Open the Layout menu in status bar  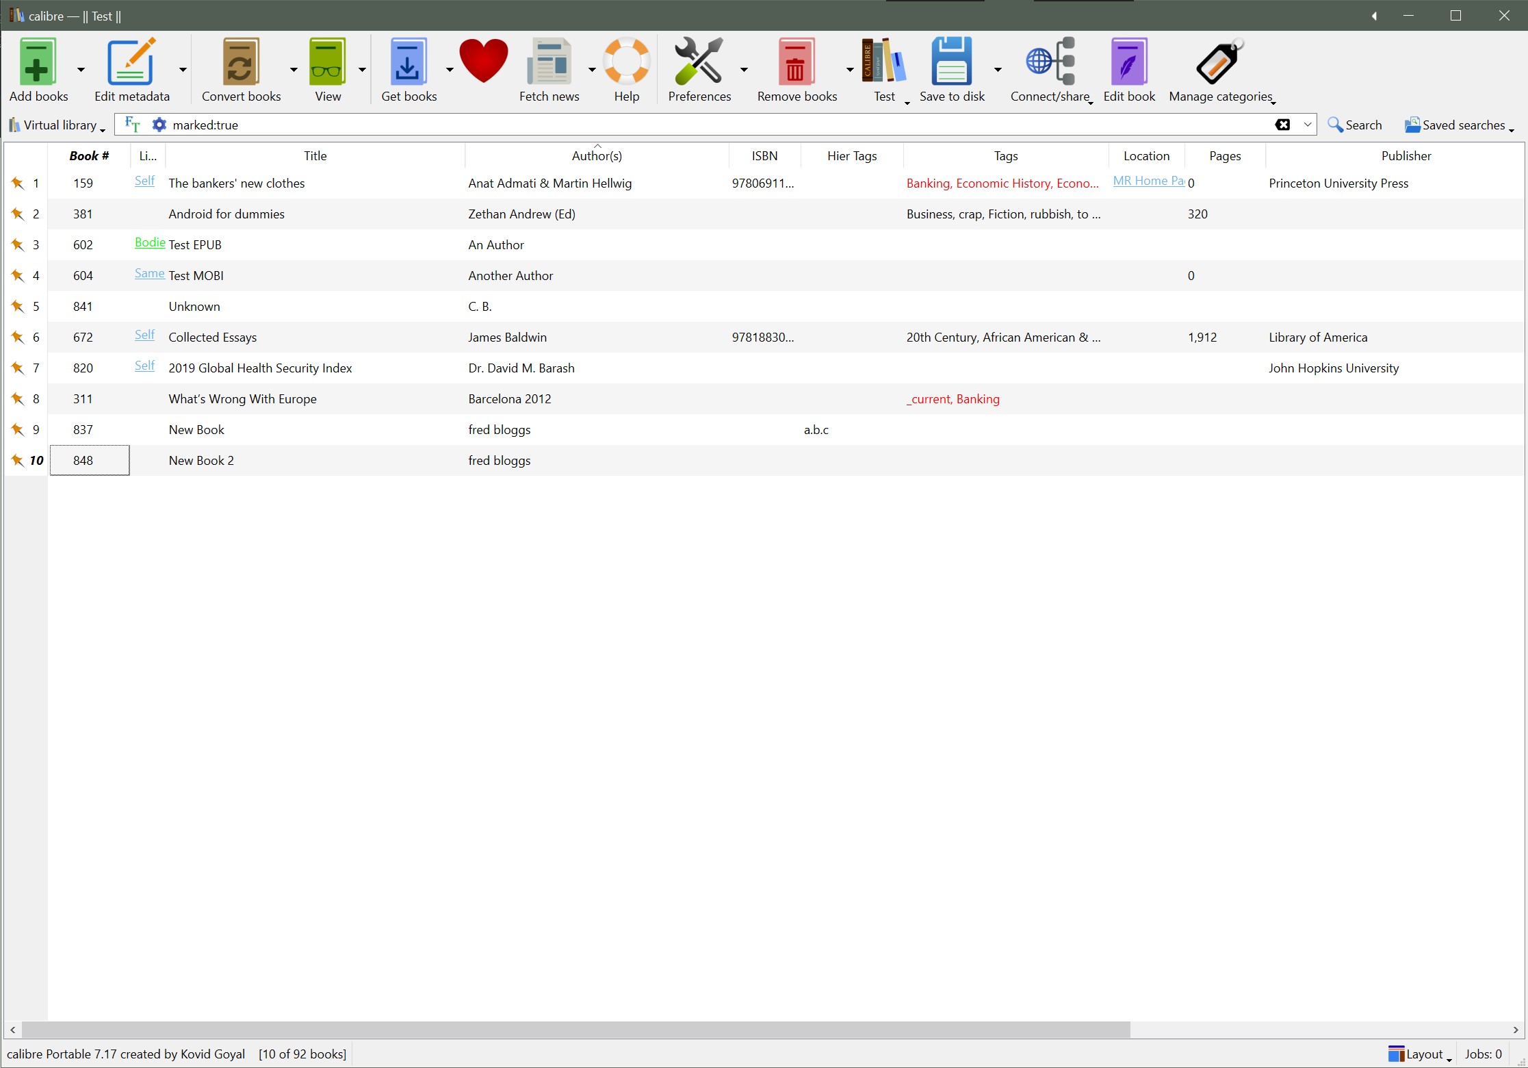[x=1419, y=1054]
